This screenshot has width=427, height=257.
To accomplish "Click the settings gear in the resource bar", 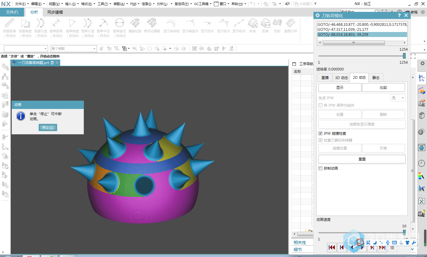I will pos(423,63).
